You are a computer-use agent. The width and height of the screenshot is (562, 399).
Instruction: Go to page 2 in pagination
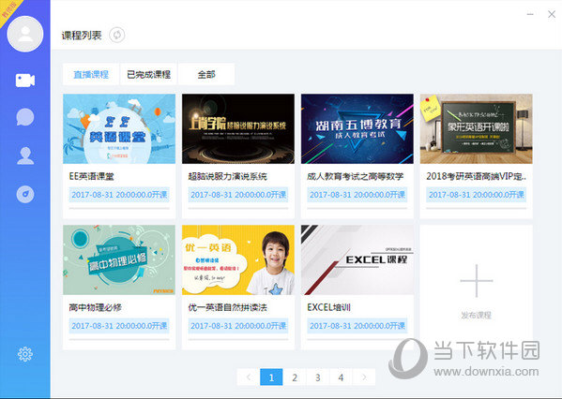pyautogui.click(x=295, y=377)
